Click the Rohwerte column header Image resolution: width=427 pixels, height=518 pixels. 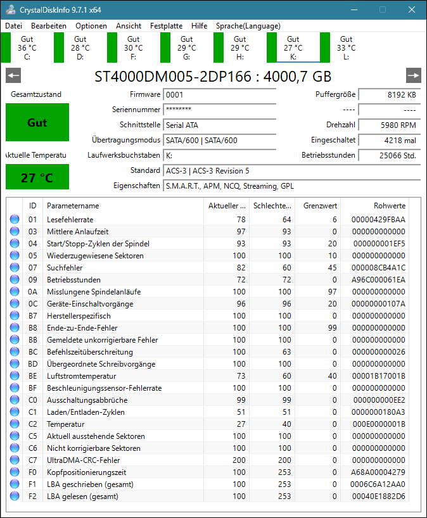coord(375,205)
